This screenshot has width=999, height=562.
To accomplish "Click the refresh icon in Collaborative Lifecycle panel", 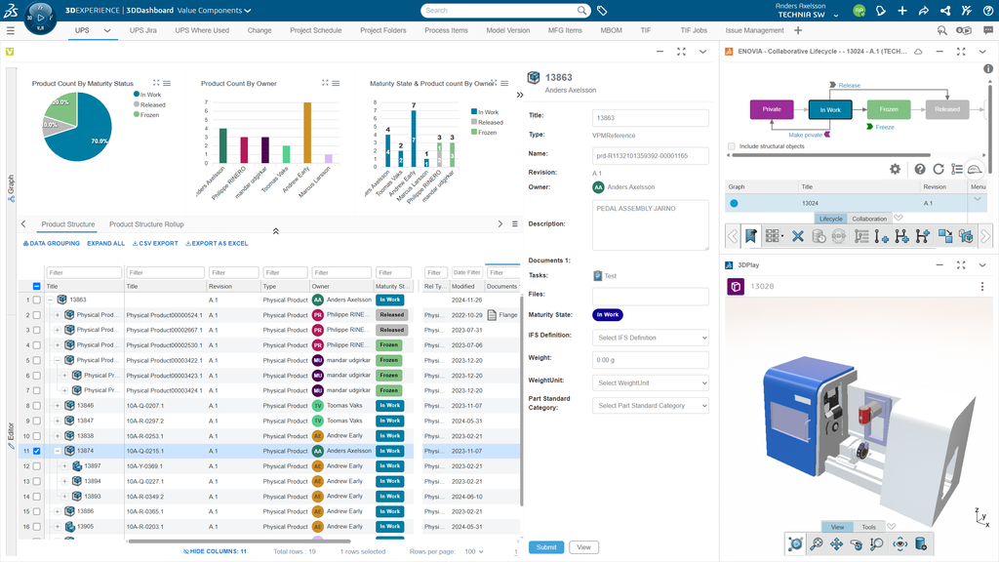I will (x=939, y=169).
